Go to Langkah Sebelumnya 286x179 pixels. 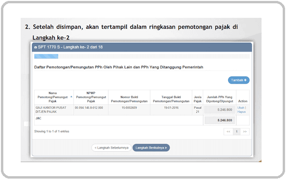(x=111, y=148)
